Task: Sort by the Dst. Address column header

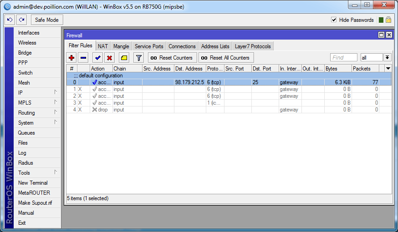Action: 190,68
